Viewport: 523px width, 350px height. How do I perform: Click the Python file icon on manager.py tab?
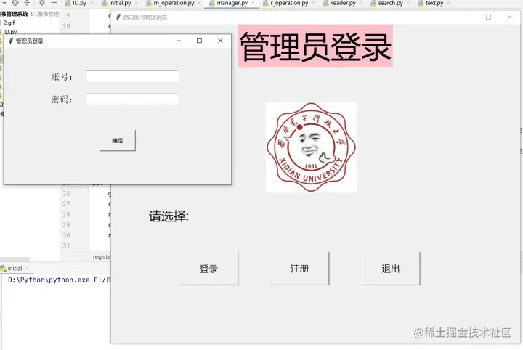pos(212,4)
